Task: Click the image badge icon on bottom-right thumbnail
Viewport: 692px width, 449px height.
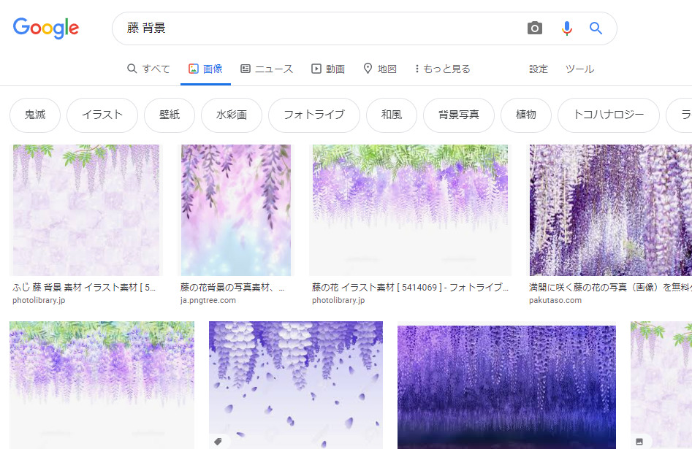Action: click(639, 441)
